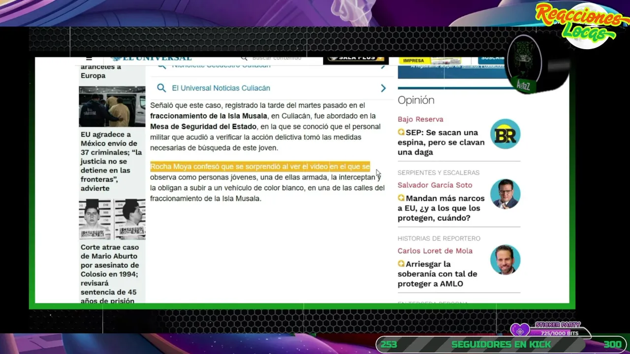The image size is (630, 354).
Task: Click the purple heart icon near Sticker Party
Action: pyautogui.click(x=520, y=330)
